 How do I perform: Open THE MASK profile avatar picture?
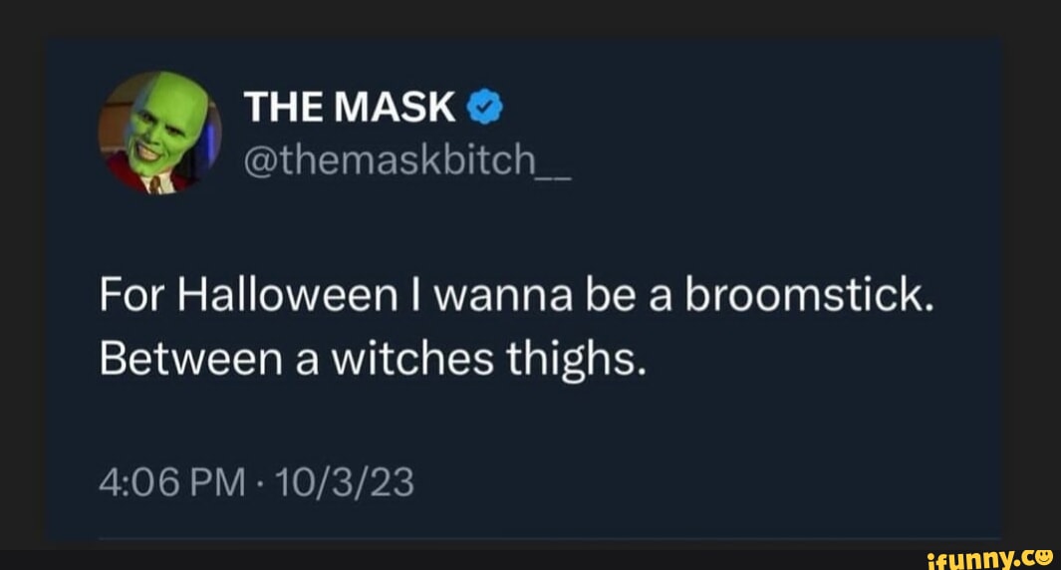pyautogui.click(x=159, y=133)
